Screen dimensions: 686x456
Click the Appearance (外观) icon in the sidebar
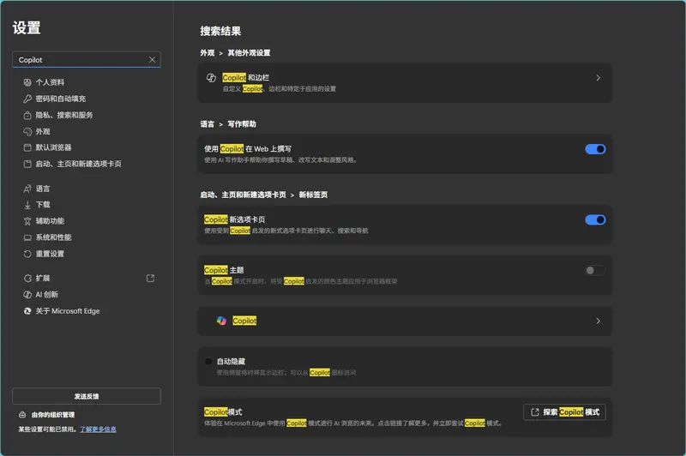coord(27,132)
